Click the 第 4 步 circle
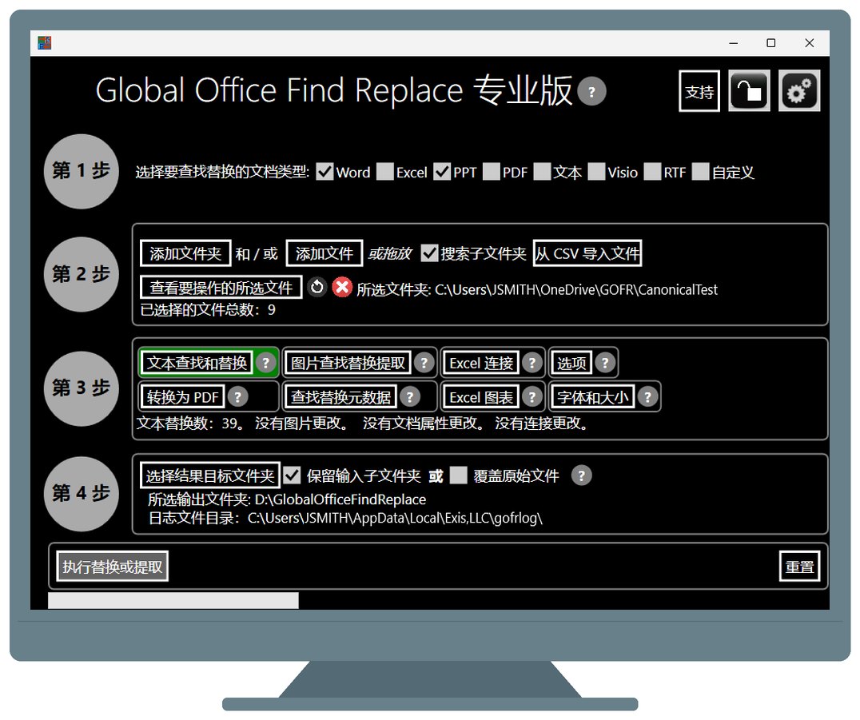860x720 pixels. 82,494
